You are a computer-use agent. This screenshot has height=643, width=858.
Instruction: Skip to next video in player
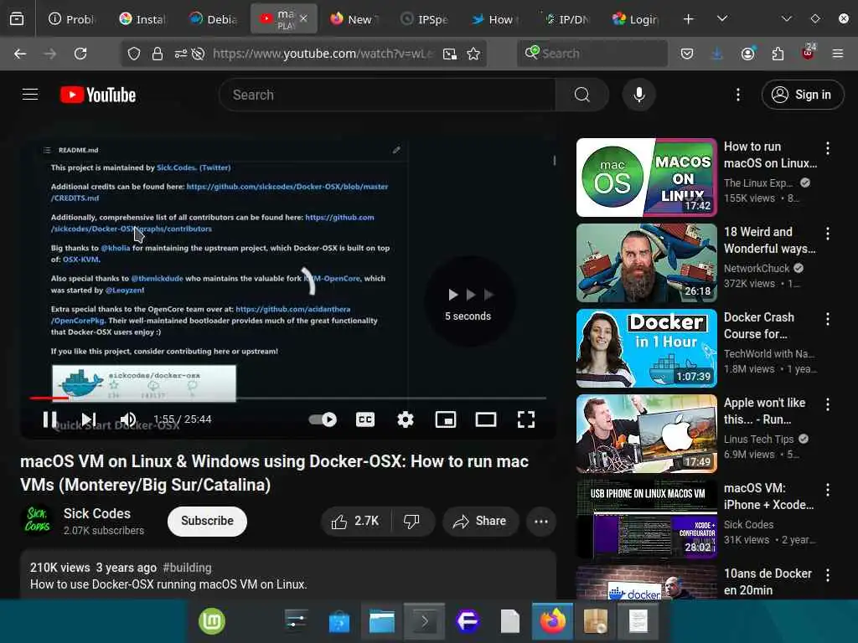pyautogui.click(x=89, y=419)
